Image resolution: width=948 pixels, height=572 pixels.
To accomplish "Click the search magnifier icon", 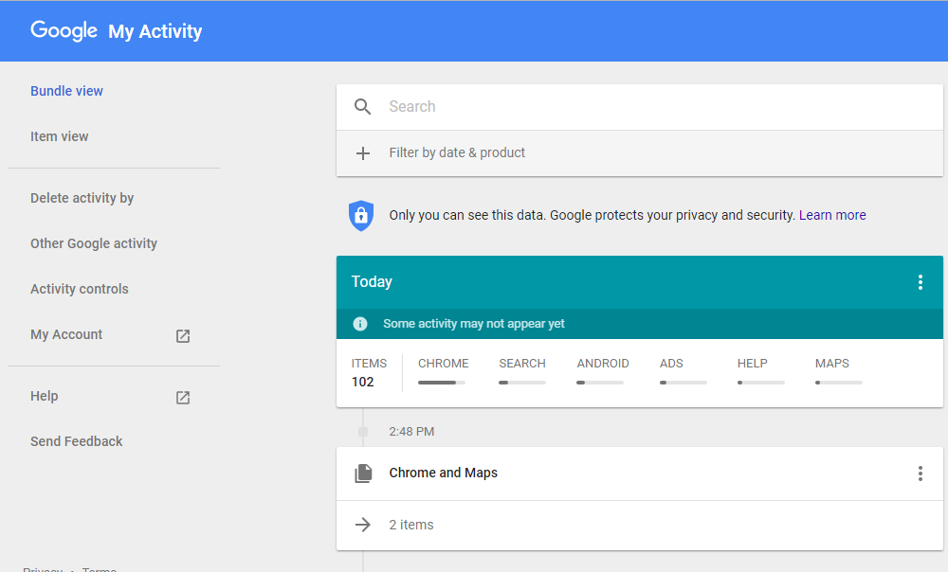I will coord(363,107).
